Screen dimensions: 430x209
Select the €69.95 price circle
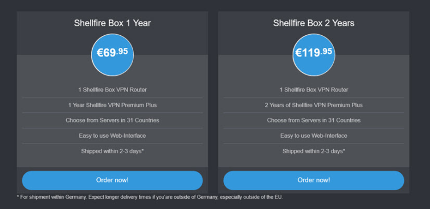click(112, 55)
